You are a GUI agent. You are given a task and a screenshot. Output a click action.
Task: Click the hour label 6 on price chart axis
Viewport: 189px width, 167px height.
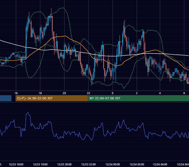point(184,93)
